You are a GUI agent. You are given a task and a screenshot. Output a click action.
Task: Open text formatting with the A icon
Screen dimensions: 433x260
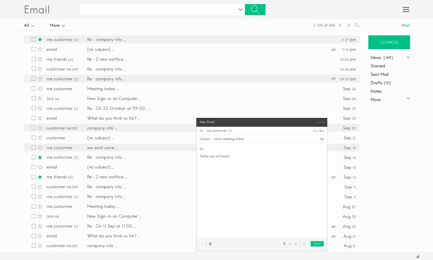click(304, 243)
